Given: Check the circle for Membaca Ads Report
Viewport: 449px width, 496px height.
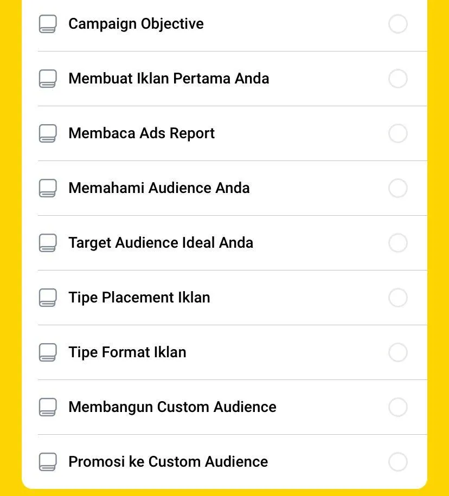Looking at the screenshot, I should [x=397, y=133].
